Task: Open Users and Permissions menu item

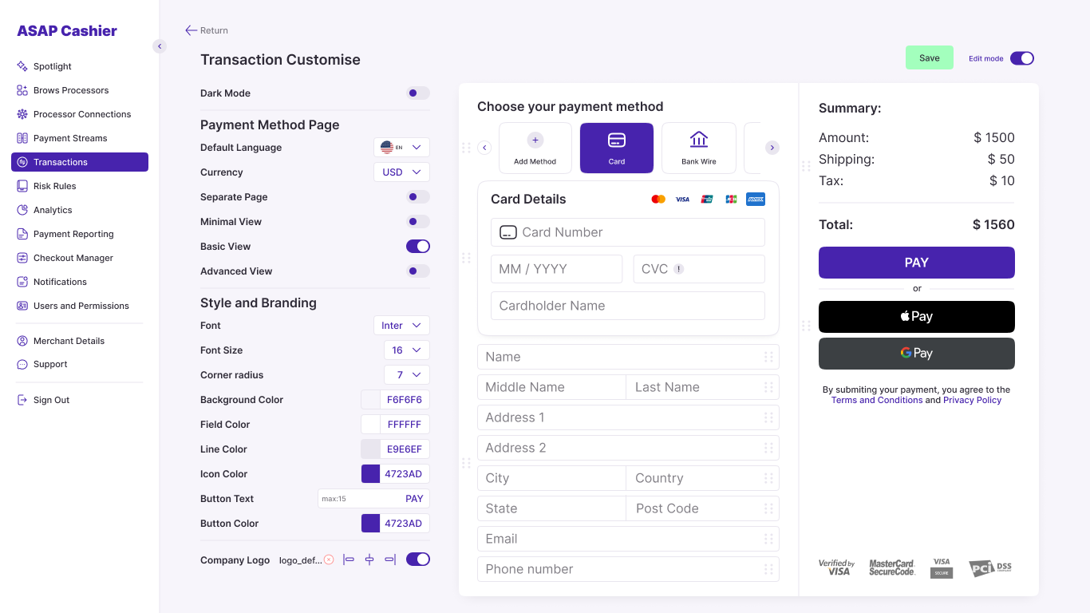Action: click(x=80, y=306)
